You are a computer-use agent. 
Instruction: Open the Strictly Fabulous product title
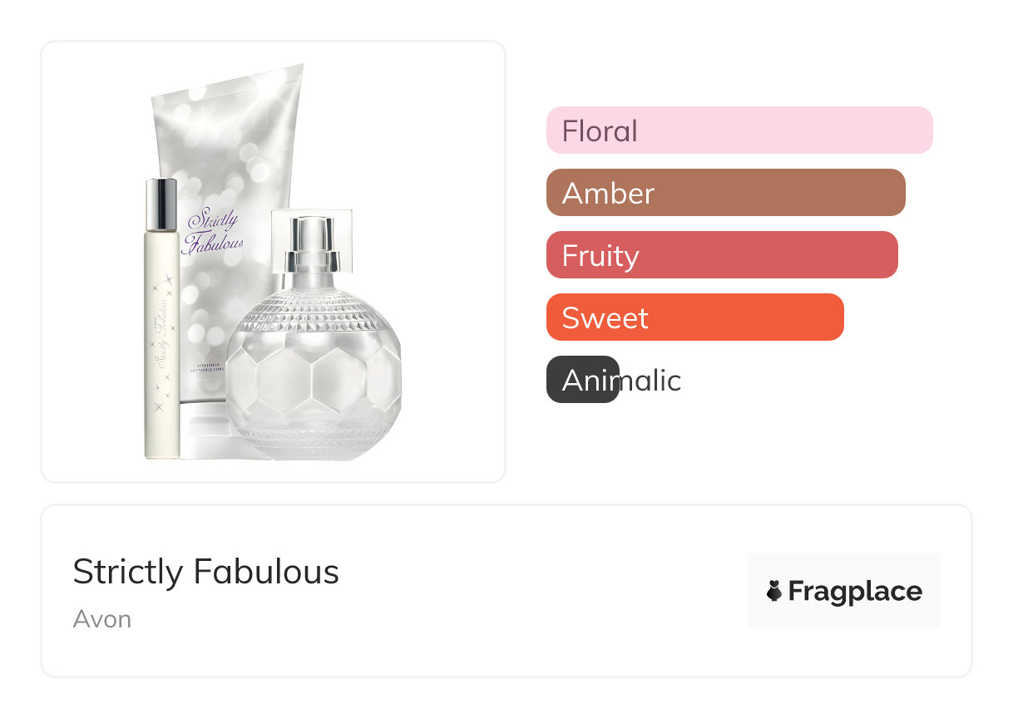pos(205,572)
